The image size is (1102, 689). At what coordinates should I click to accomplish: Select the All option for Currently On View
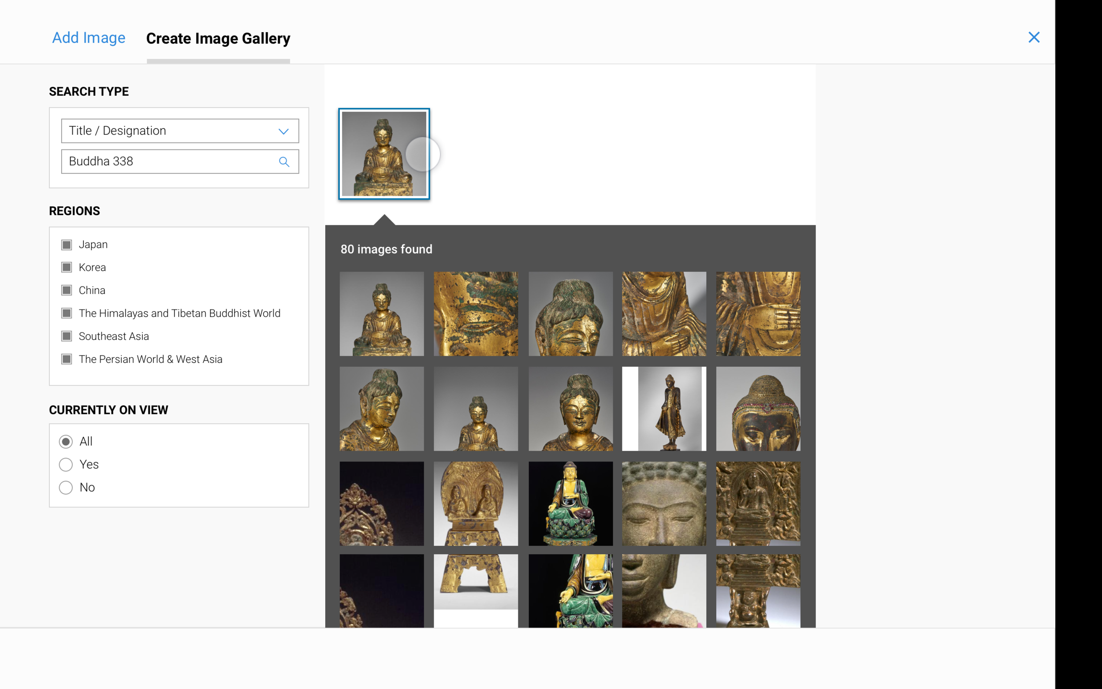point(66,441)
